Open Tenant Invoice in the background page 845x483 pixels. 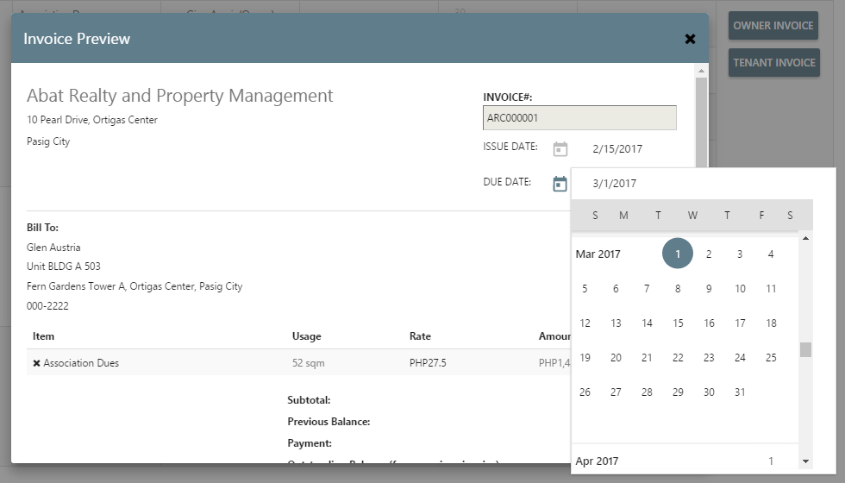[774, 62]
